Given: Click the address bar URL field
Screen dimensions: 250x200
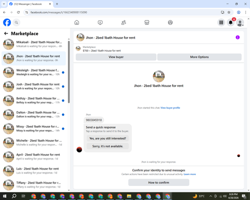Looking at the screenshot, I should point(123,12).
